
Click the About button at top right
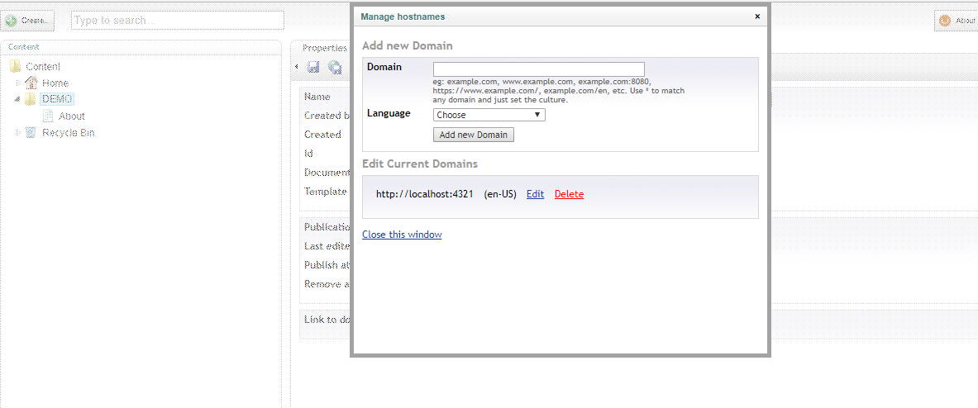pos(957,21)
